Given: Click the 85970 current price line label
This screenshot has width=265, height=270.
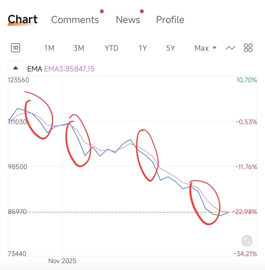Looking at the screenshot, I should [x=17, y=212].
